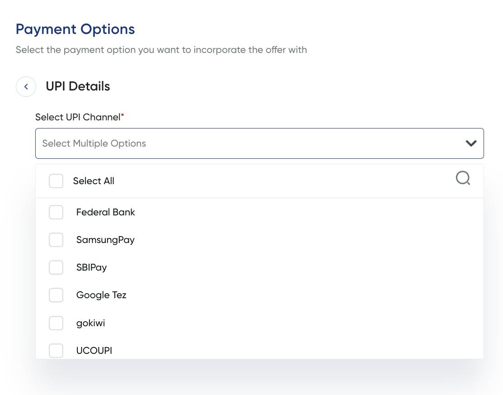The height and width of the screenshot is (395, 503).
Task: Click the UPI Details heading text
Action: pyautogui.click(x=78, y=86)
